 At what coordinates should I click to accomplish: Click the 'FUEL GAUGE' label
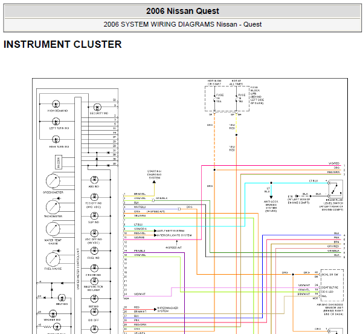click(53, 269)
